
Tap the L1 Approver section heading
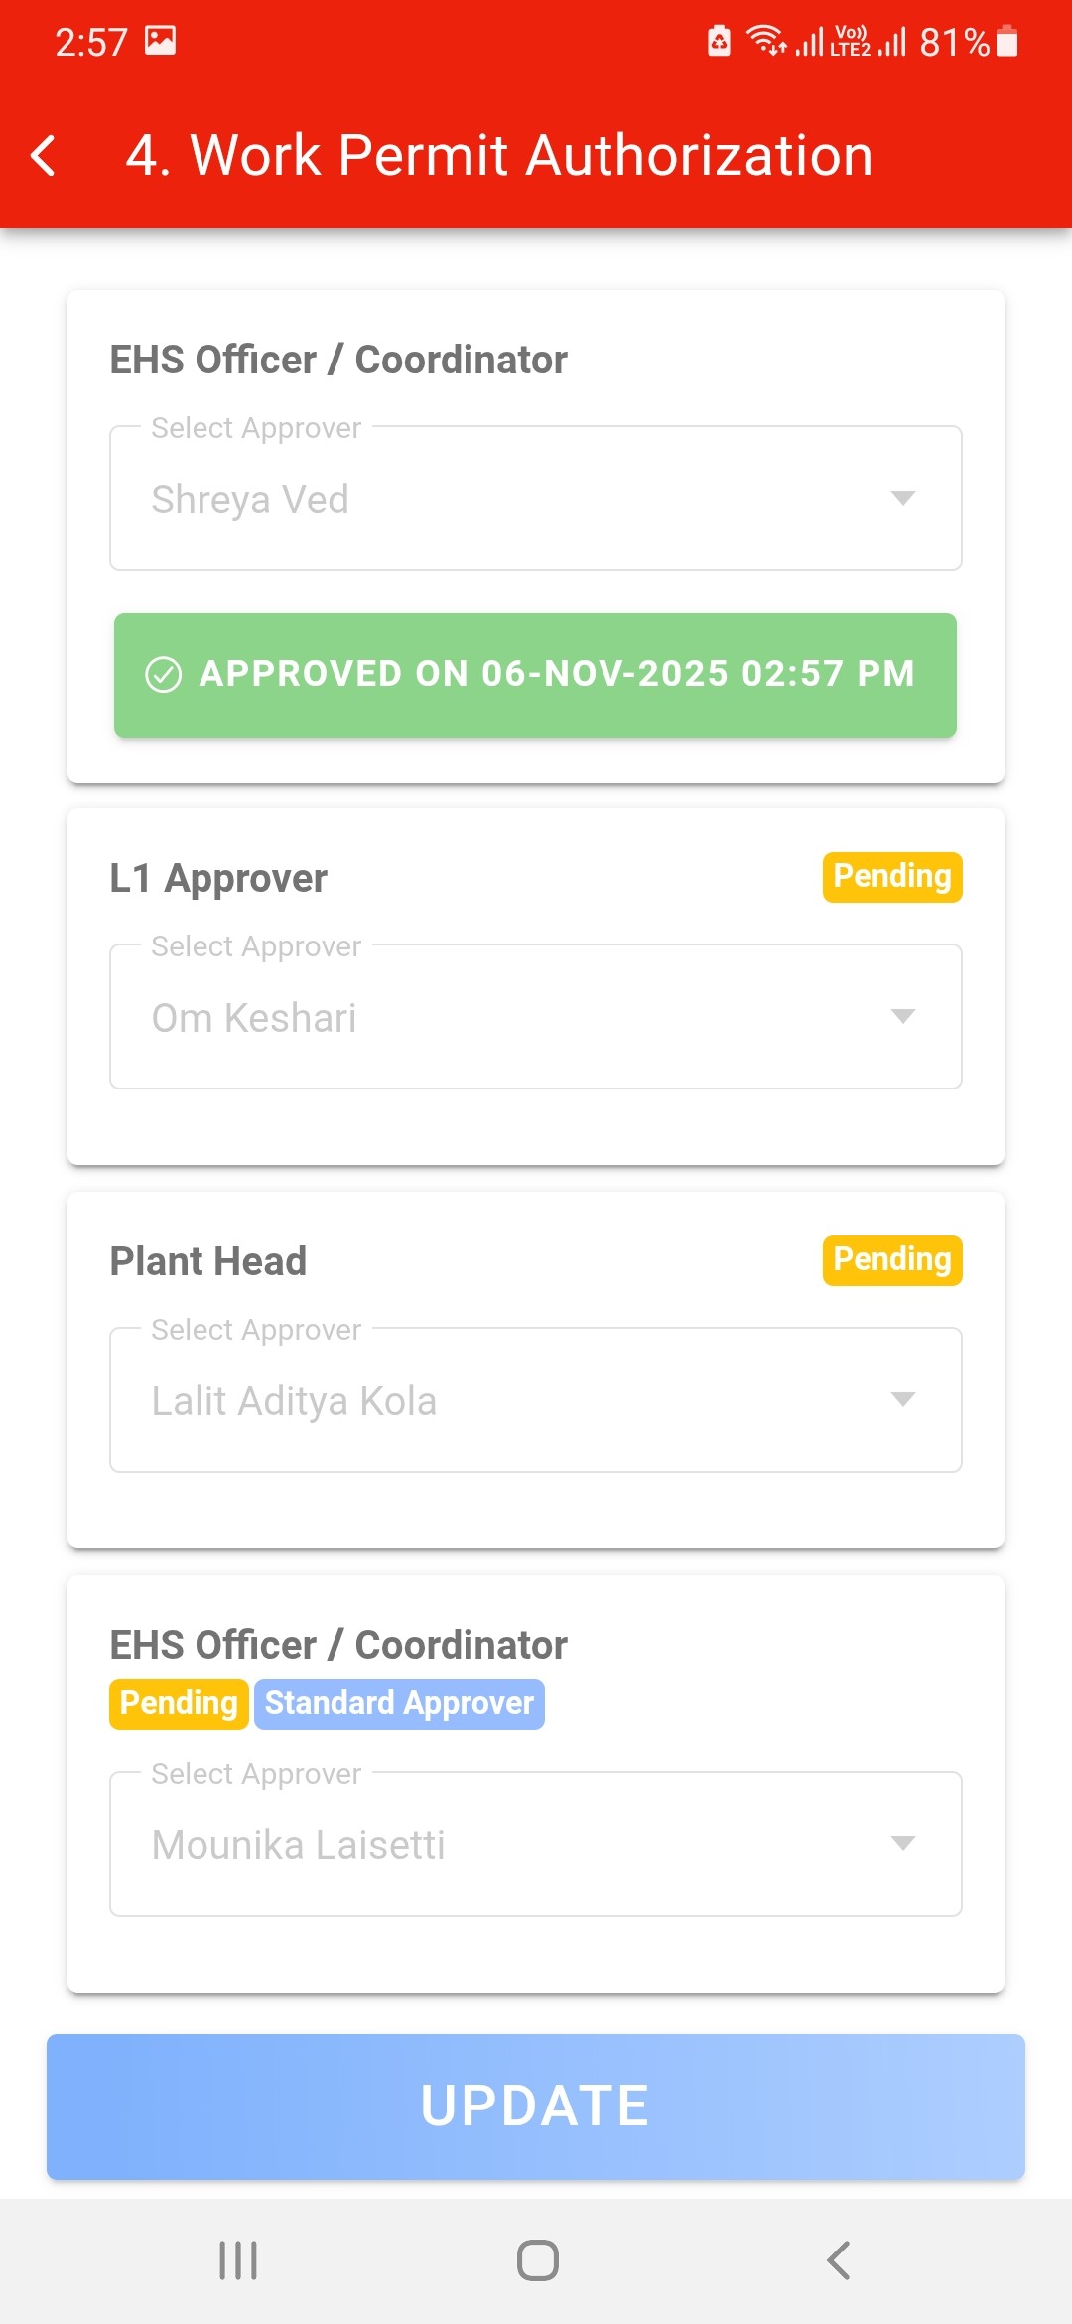pos(218,878)
